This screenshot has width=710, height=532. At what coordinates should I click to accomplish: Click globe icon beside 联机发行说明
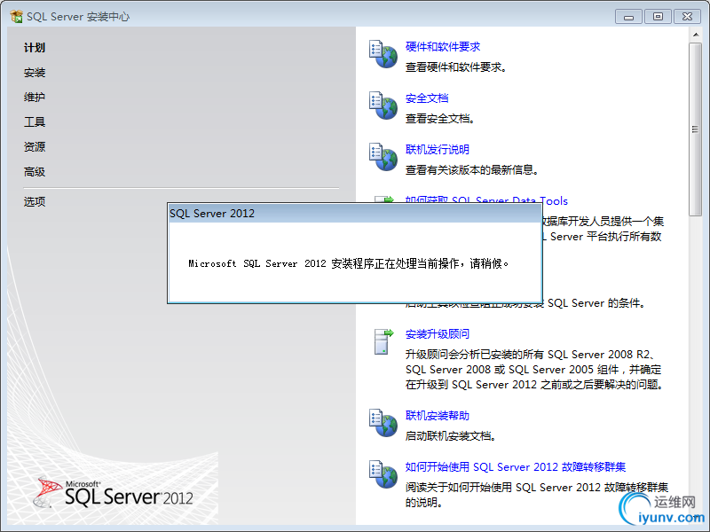[x=383, y=157]
